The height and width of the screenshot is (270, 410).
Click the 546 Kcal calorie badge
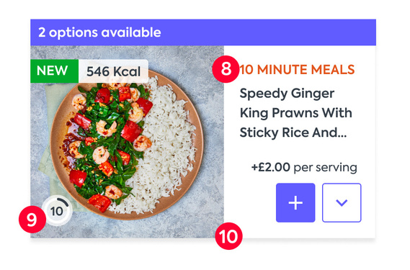[x=113, y=71]
